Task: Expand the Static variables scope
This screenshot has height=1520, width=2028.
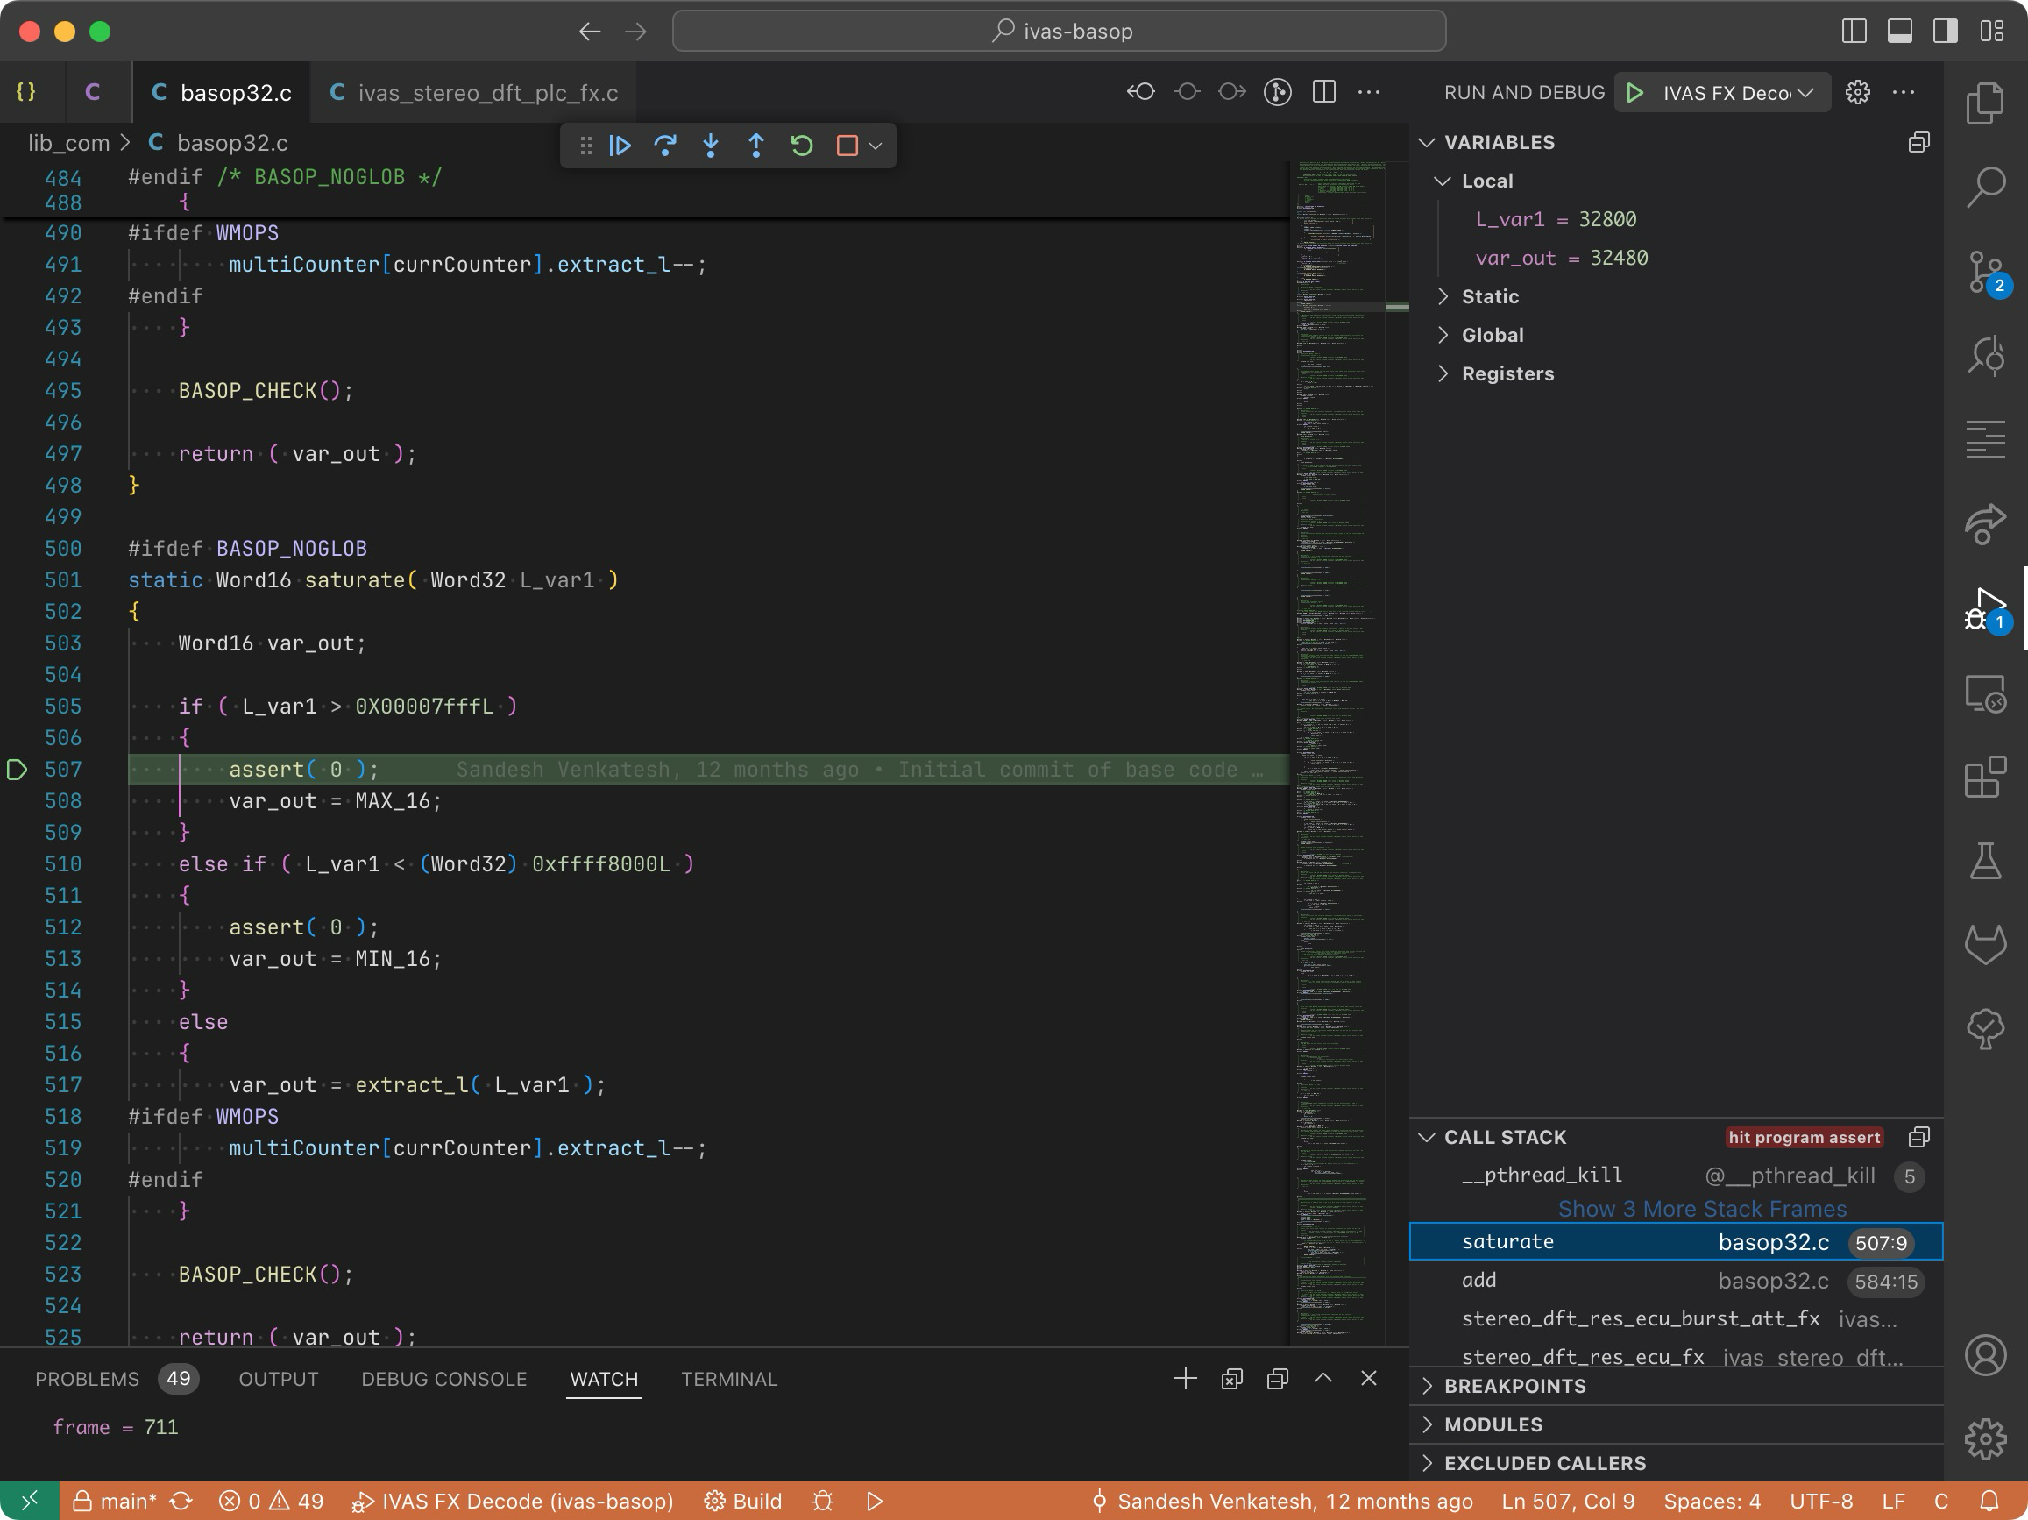Action: (1489, 296)
